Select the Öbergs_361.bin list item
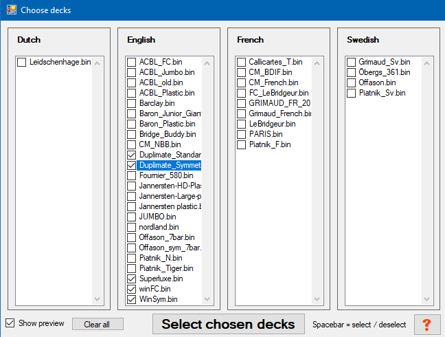This screenshot has height=337, width=445. pos(385,72)
